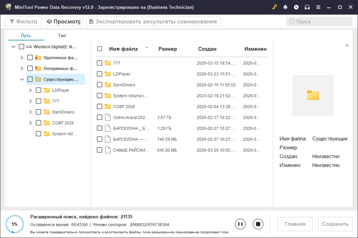Click the disc icon in title bar
358x238 pixels.
296,7
